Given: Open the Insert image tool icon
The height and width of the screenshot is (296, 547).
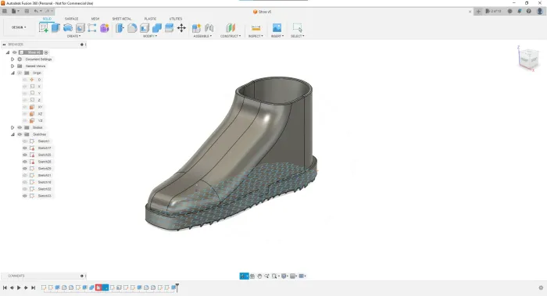Looking at the screenshot, I should [x=277, y=28].
